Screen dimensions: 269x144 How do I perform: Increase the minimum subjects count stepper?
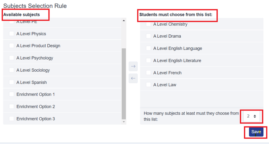(x=255, y=115)
